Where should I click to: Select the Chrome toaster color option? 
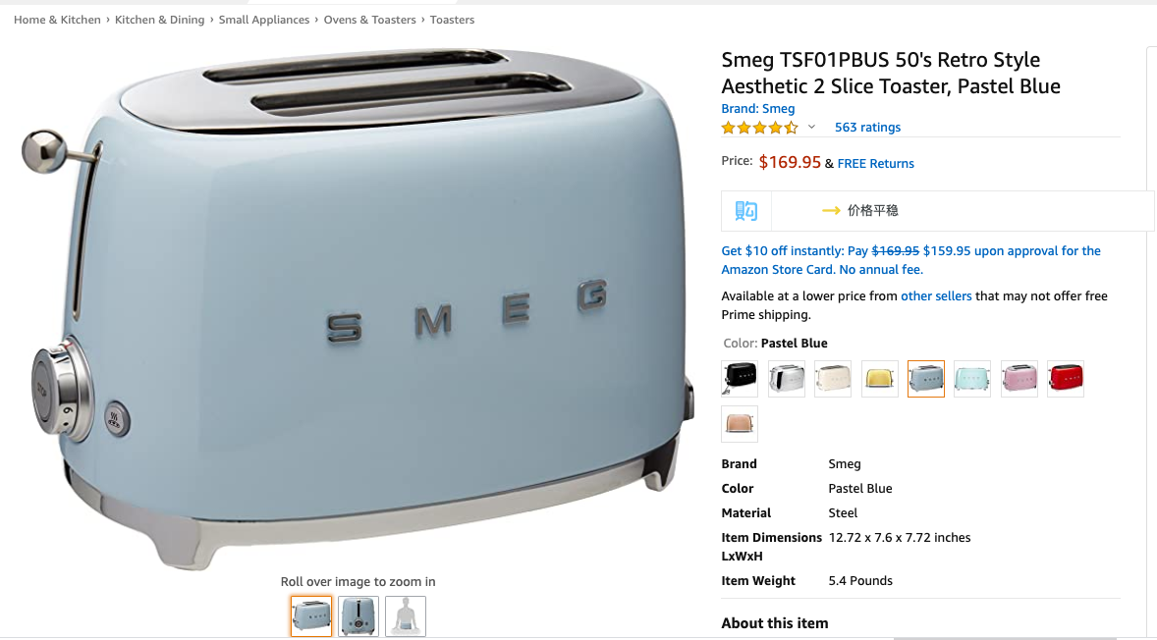(x=786, y=379)
